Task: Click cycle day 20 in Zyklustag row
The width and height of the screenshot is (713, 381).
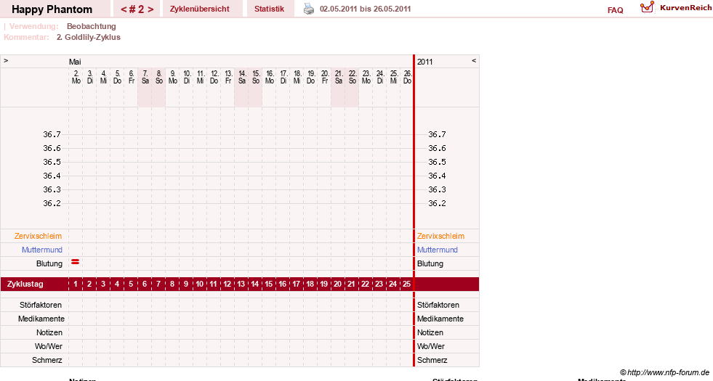Action: 337,284
